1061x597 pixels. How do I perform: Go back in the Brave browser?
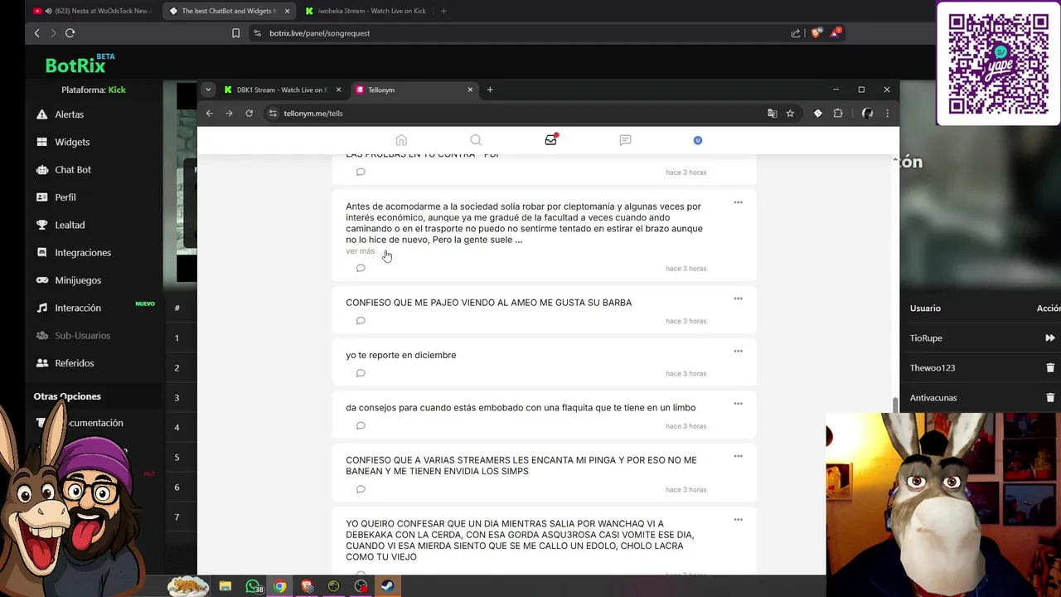tap(36, 33)
